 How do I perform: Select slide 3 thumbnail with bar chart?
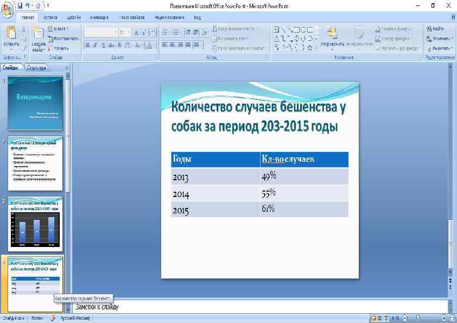coord(35,224)
